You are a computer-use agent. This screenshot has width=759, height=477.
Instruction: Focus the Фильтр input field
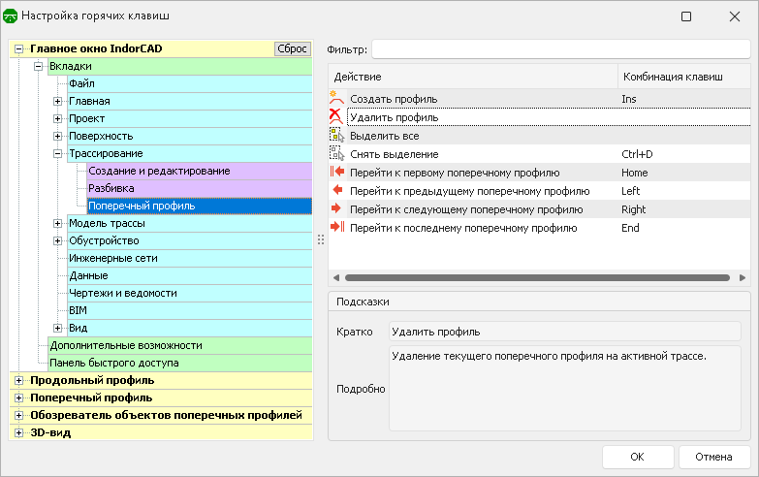click(x=560, y=49)
